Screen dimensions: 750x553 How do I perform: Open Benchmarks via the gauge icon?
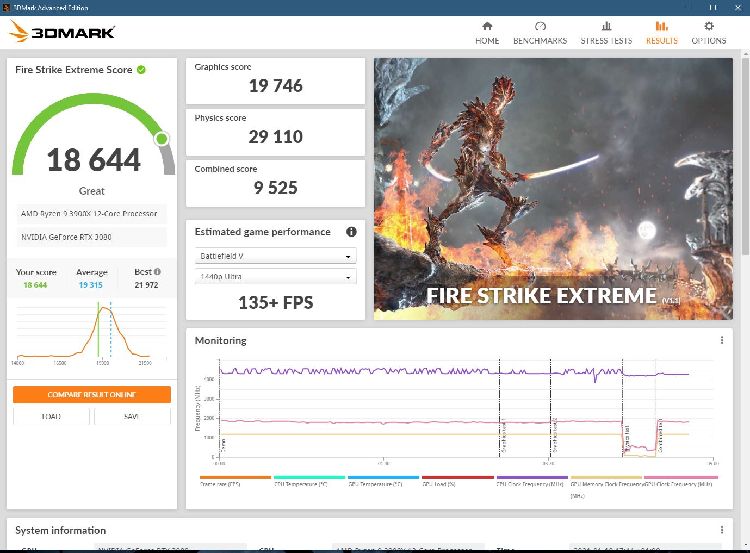540,27
